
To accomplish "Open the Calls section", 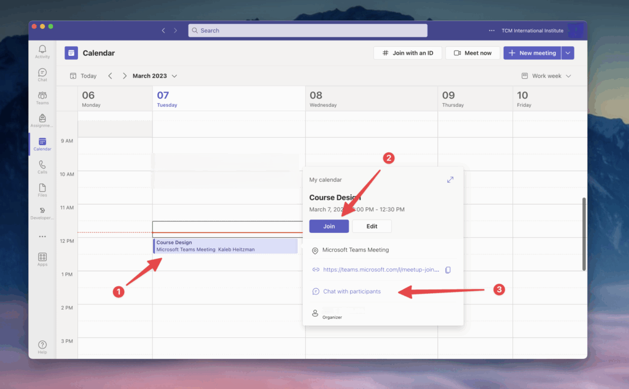I will tap(42, 167).
